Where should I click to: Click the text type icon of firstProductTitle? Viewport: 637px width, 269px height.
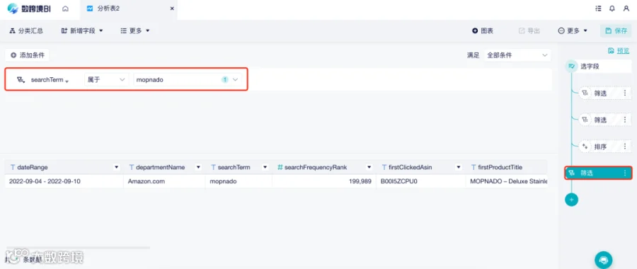(474, 167)
